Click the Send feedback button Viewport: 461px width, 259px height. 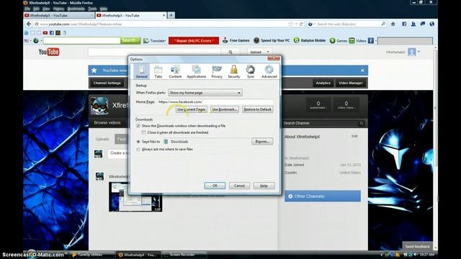[x=418, y=246]
